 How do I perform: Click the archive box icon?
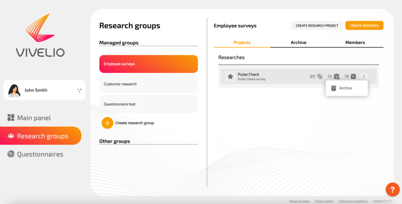(334, 88)
